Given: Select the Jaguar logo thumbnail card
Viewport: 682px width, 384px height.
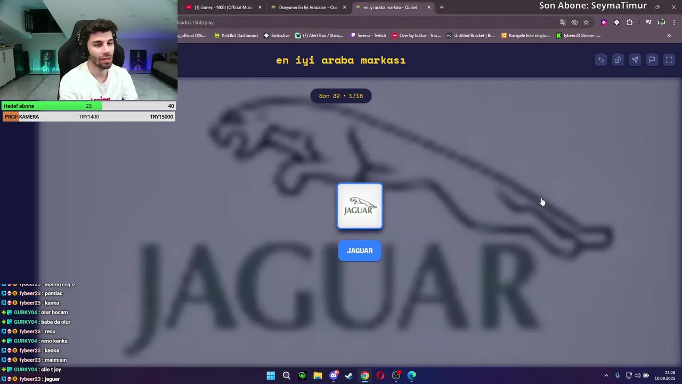Looking at the screenshot, I should (360, 206).
